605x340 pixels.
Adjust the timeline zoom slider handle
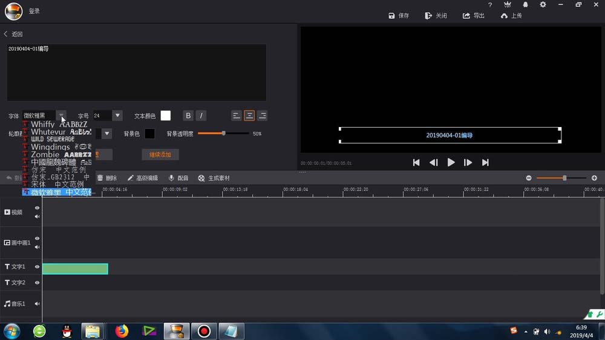[564, 178]
